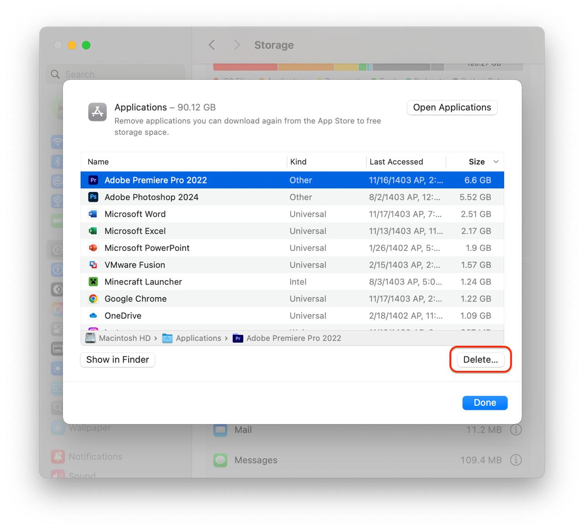This screenshot has width=584, height=530.
Task: Click the Microsoft Excel app icon
Action: point(93,231)
